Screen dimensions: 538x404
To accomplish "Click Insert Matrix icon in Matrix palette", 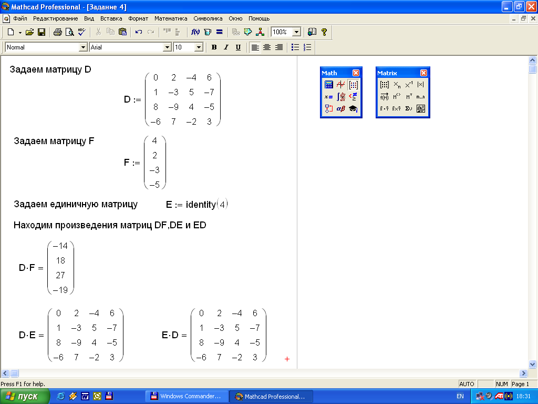I will pos(385,85).
